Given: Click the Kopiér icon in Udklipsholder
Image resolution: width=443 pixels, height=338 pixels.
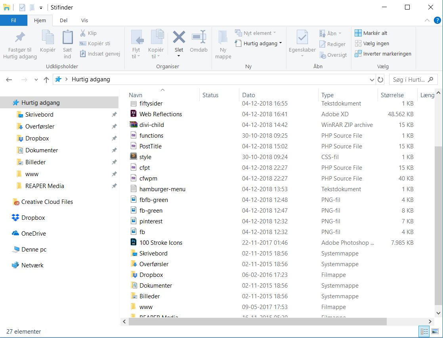Looking at the screenshot, I should (48, 37).
